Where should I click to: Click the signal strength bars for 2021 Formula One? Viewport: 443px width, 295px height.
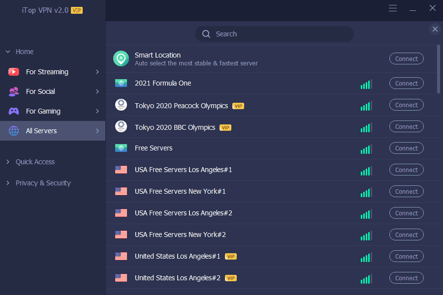(x=366, y=84)
